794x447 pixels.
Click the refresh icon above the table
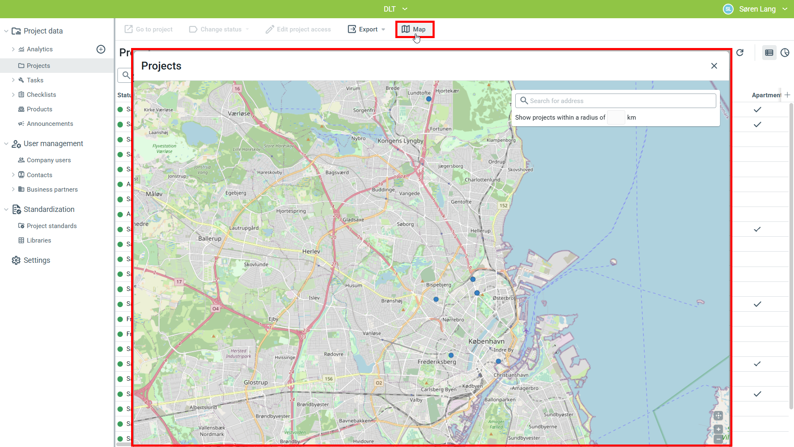(x=740, y=53)
